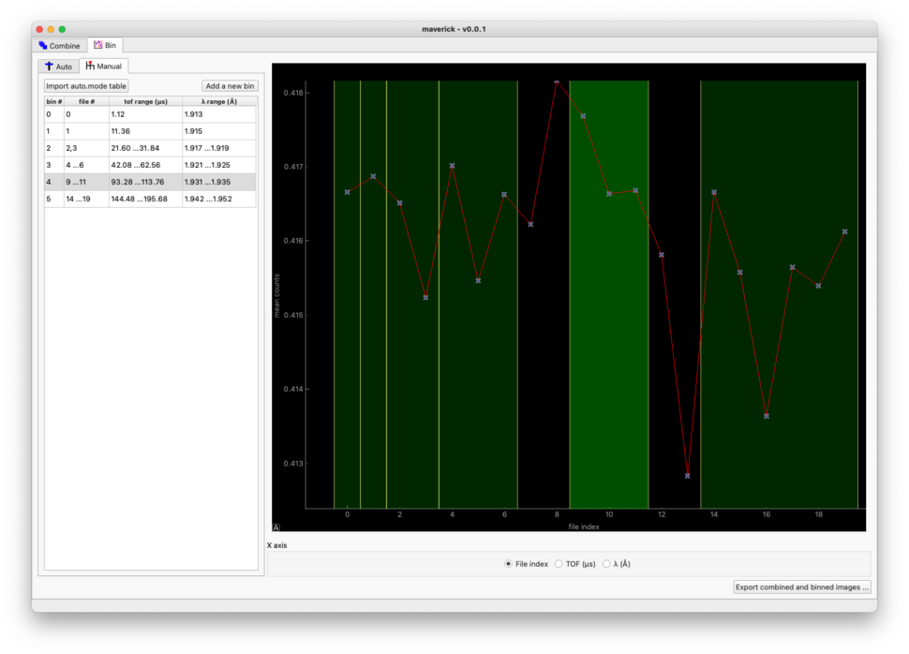Click the 'A' autoscale icon in plot corner
Viewport: 909px width, 654px height.
(x=277, y=528)
